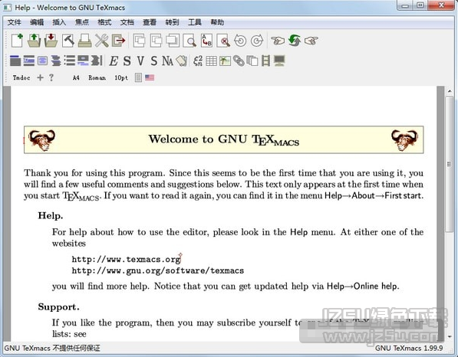The image size is (458, 357).
Task: Click the 'Welcome to GNU TeXmacs' title text
Action: coord(224,139)
